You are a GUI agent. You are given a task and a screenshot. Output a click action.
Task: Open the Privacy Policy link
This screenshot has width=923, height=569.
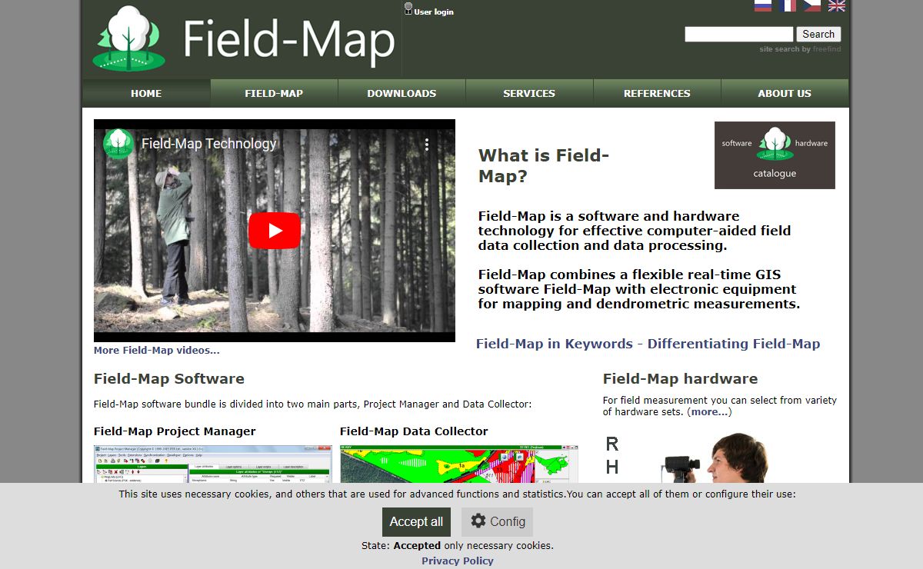click(458, 561)
